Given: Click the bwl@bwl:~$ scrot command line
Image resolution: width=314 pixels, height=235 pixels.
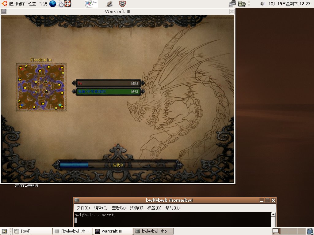Looking at the screenshot, I should (94, 215).
